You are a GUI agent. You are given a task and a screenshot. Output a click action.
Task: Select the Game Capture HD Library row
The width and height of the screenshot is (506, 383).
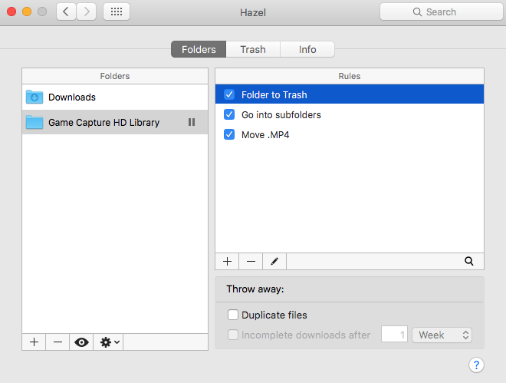115,122
